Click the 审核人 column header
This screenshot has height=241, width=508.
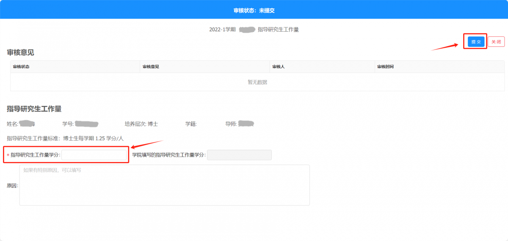(x=278, y=67)
